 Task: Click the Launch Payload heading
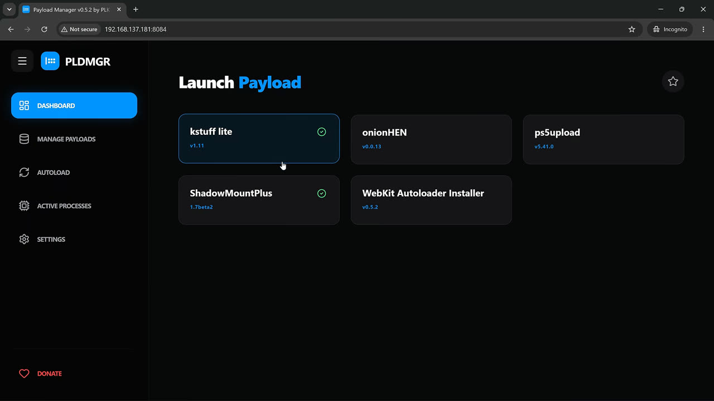240,82
